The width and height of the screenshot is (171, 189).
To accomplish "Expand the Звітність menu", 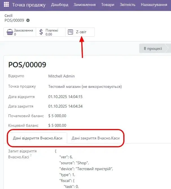I will coord(128,5).
